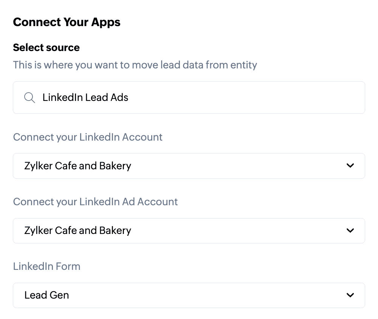Click the 'LinkedIn Lead Ads' search text
Image resolution: width=378 pixels, height=319 pixels.
[85, 98]
